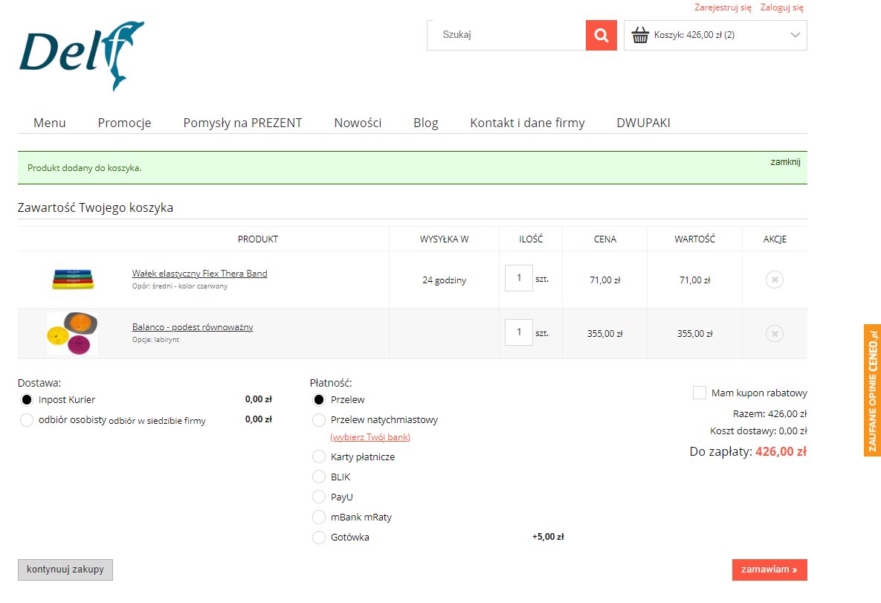
Task: Select Gotówka payment option
Action: point(319,537)
